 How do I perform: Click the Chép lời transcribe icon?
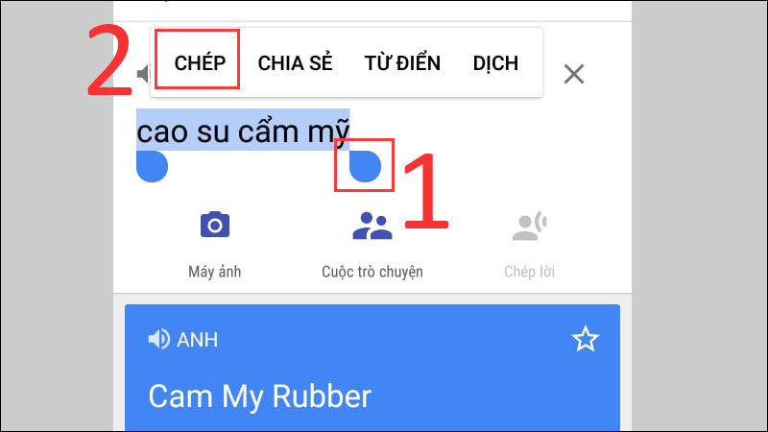click(530, 226)
